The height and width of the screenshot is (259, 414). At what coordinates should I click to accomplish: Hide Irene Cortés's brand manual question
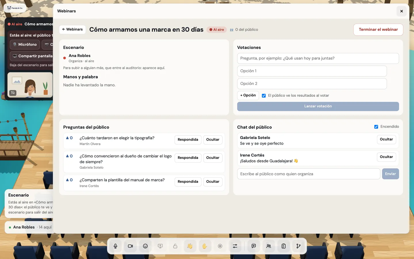[x=213, y=182]
